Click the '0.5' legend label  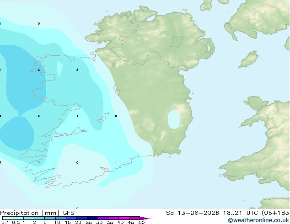pos(16,222)
